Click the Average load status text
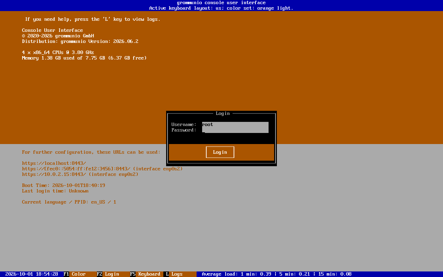The image size is (443, 277). point(277,274)
